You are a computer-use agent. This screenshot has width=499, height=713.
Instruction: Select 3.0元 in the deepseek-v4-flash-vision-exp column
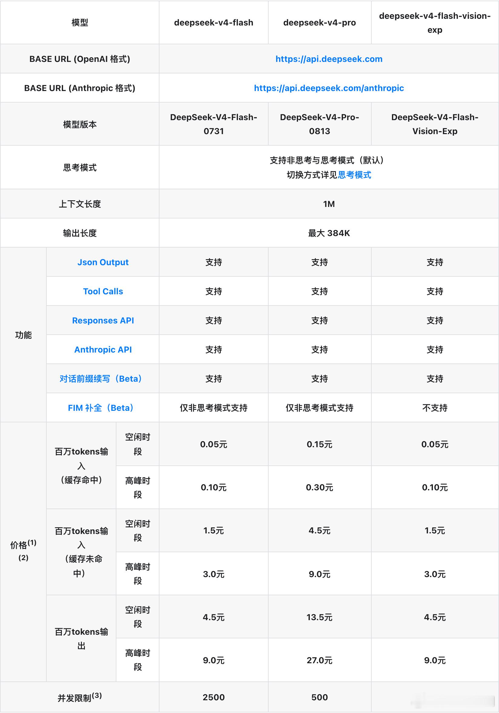435,574
